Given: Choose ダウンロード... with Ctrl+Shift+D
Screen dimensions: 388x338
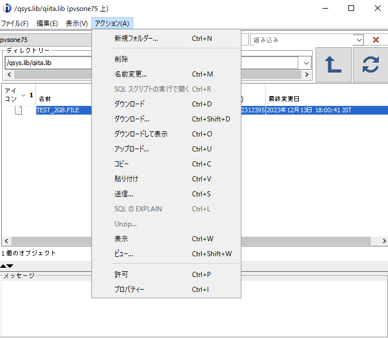Looking at the screenshot, I should 166,119.
